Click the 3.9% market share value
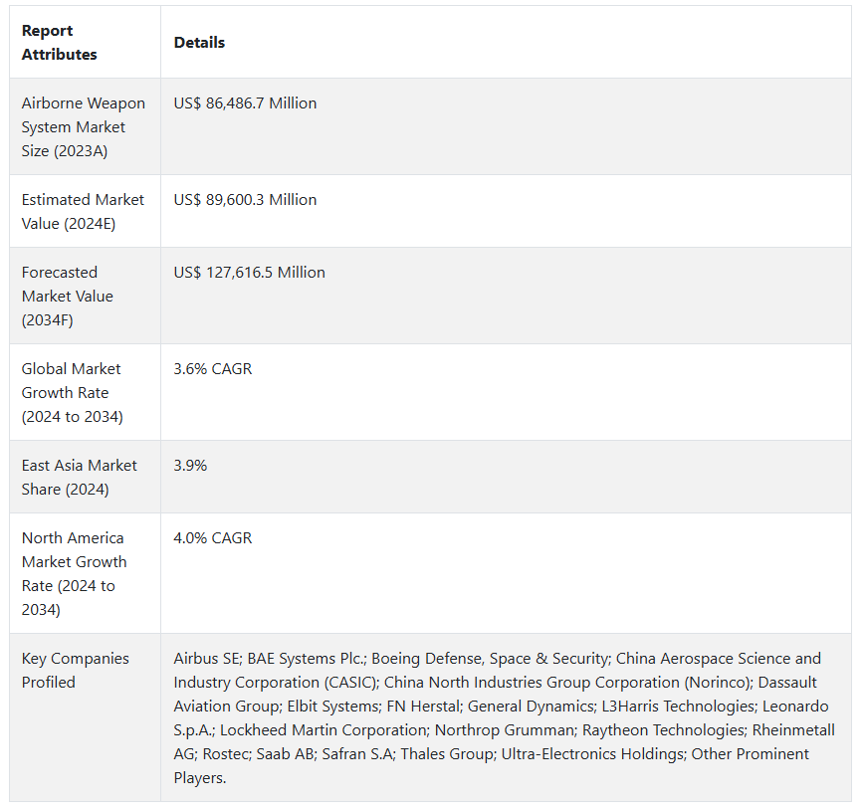This screenshot has height=809, width=864. pyautogui.click(x=190, y=466)
